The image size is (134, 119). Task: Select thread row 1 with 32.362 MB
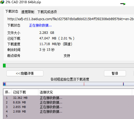(x=69, y=98)
